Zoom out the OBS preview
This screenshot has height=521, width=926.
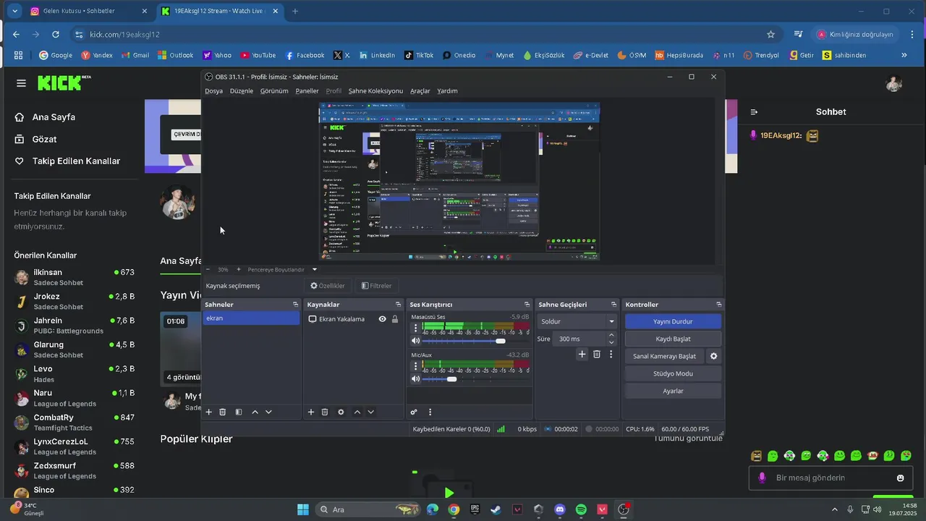click(x=208, y=269)
